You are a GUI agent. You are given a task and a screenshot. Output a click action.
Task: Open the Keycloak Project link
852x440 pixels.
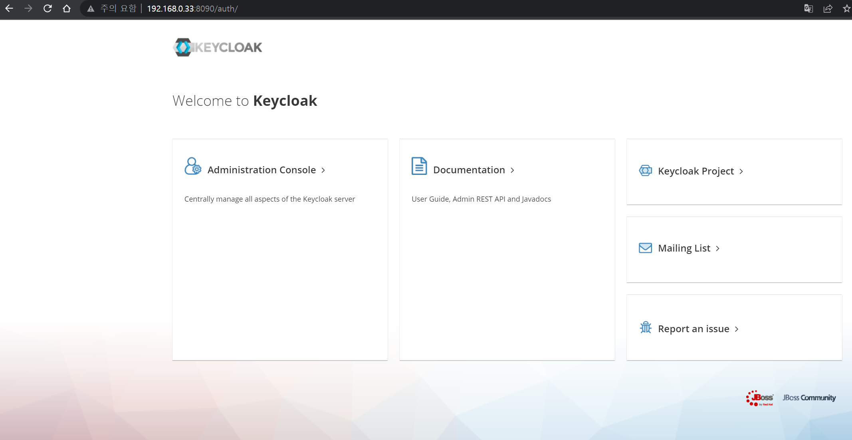(x=695, y=171)
